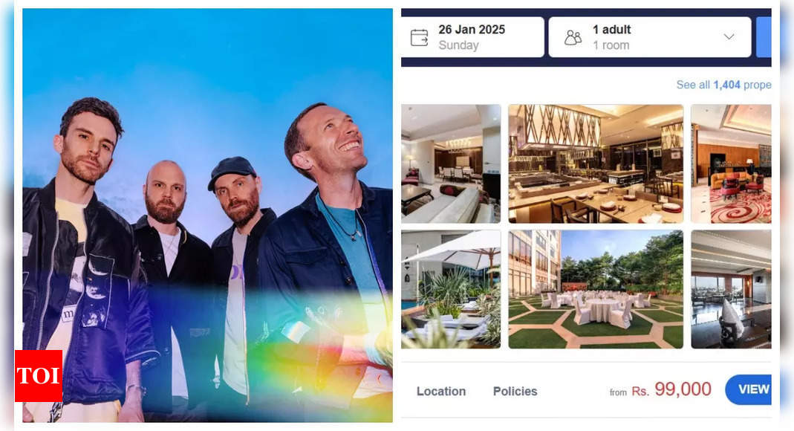This screenshot has height=431, width=794.
Task: Open the 26 Jan 2025 Sunday date picker
Action: pyautogui.click(x=472, y=37)
